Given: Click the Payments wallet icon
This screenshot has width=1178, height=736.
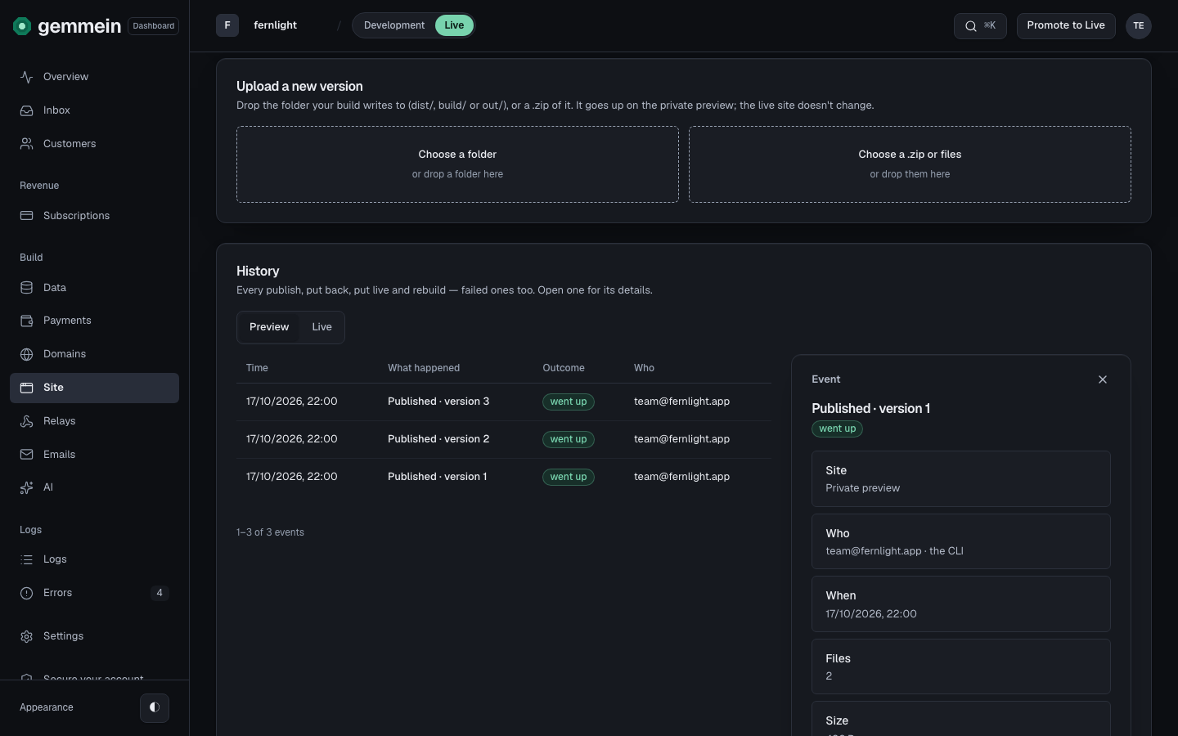Looking at the screenshot, I should pos(27,321).
